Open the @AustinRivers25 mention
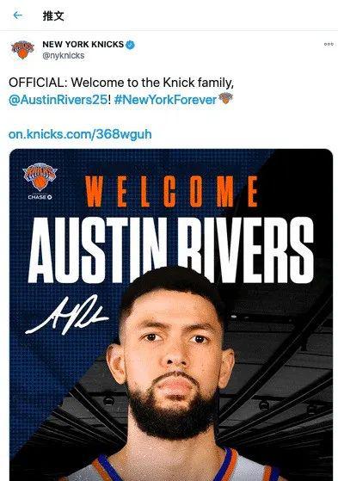Screen dimensions: 338x481 pos(58,100)
